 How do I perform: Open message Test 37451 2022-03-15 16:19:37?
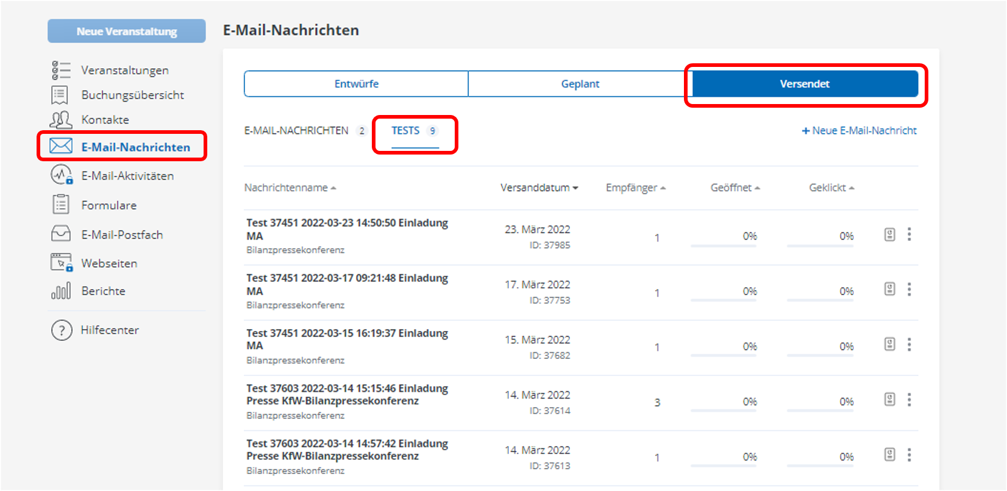coord(347,340)
